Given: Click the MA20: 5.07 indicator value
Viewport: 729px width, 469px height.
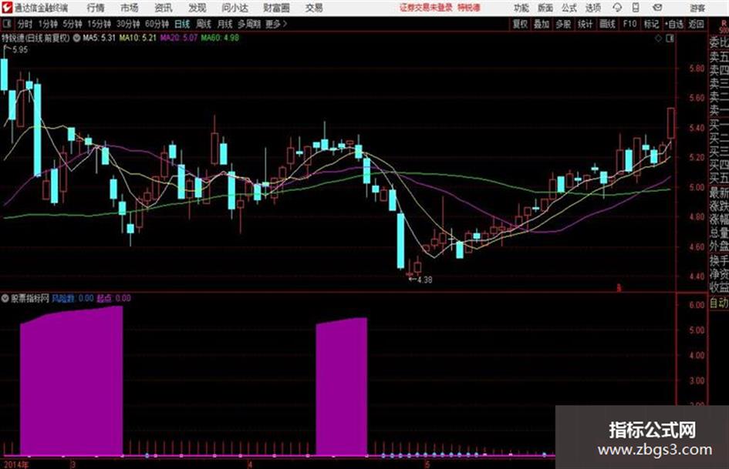Looking at the screenshot, I should click(179, 38).
